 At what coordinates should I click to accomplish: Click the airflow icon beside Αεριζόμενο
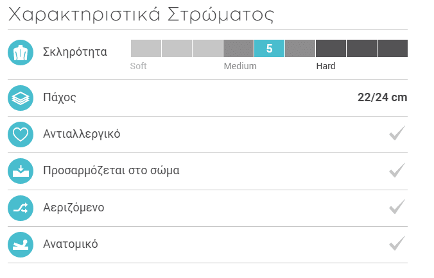click(21, 208)
